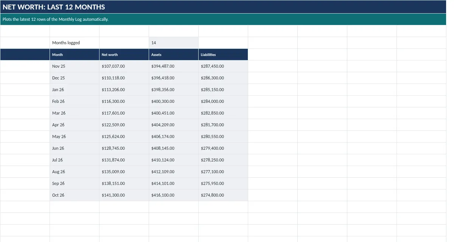
Task: Click the "May 26" month cell
Action: tap(75, 137)
